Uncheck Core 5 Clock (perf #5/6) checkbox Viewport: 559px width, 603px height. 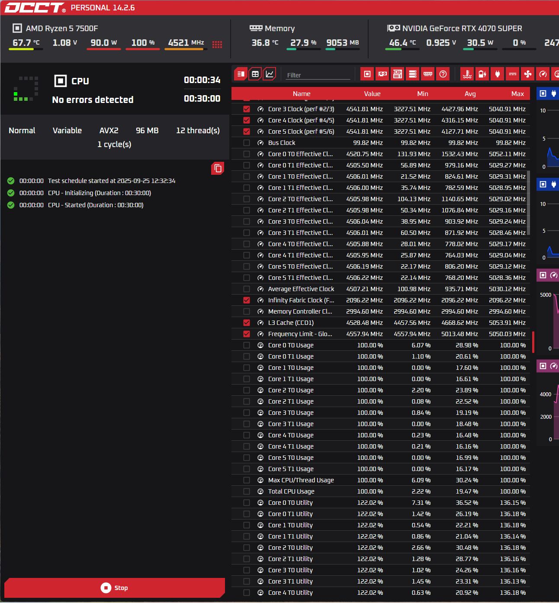[x=247, y=132]
